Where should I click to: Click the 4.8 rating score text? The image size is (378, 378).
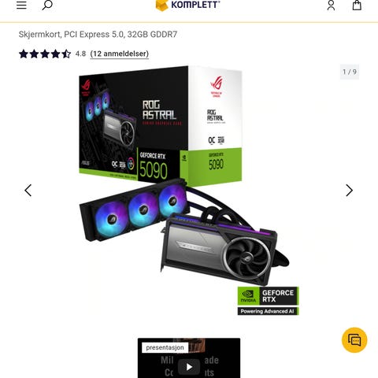(x=80, y=54)
